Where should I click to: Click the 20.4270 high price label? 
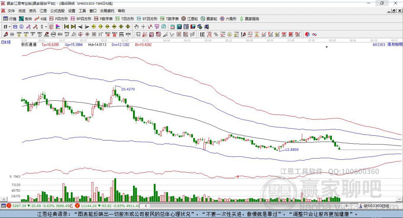[x=128, y=89]
